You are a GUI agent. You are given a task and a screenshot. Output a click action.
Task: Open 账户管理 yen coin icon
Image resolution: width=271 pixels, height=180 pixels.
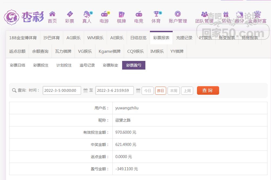tap(178, 14)
